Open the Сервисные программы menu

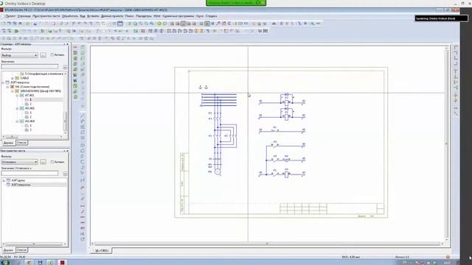pyautogui.click(x=178, y=16)
